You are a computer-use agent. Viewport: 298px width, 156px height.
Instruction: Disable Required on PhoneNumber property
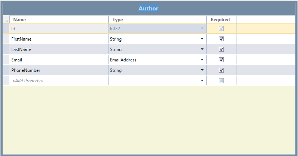pos(221,70)
